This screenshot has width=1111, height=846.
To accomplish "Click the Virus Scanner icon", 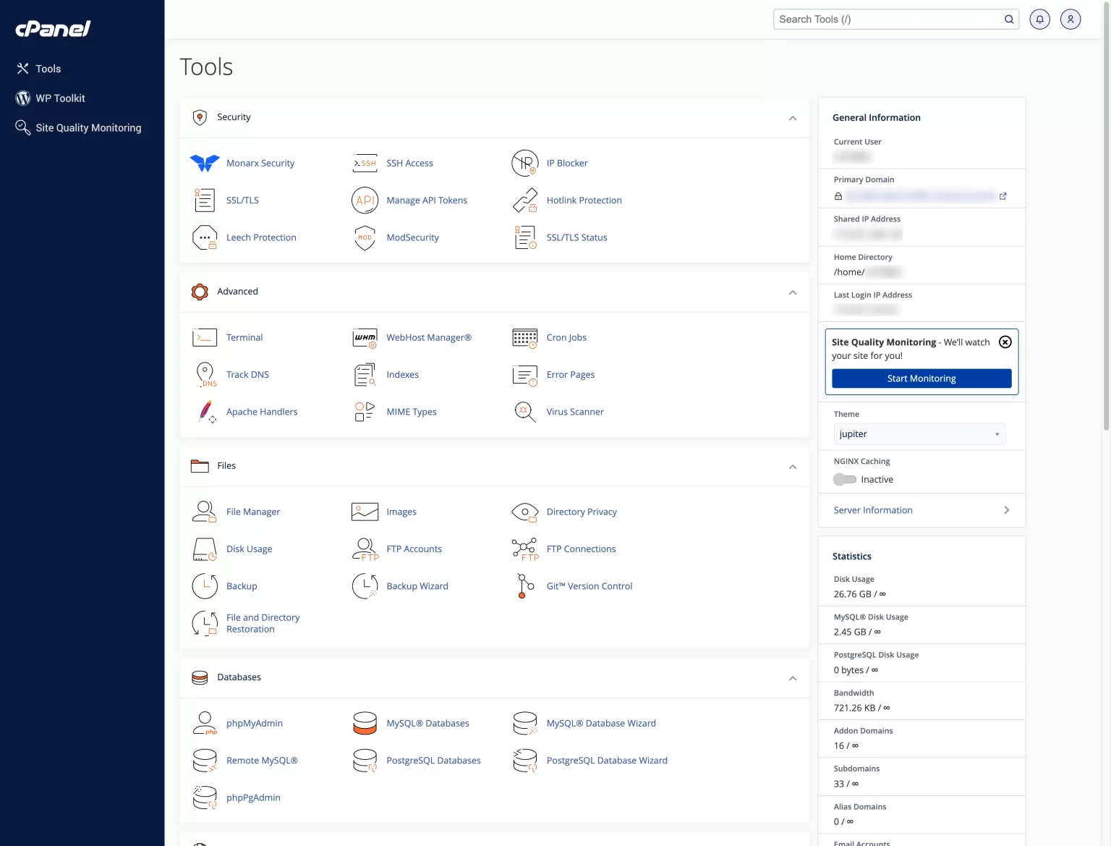I will pyautogui.click(x=524, y=412).
